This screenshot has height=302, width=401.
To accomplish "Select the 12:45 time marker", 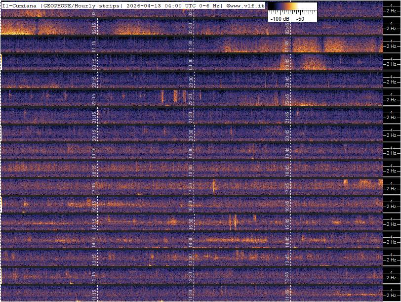I will 287,277.
